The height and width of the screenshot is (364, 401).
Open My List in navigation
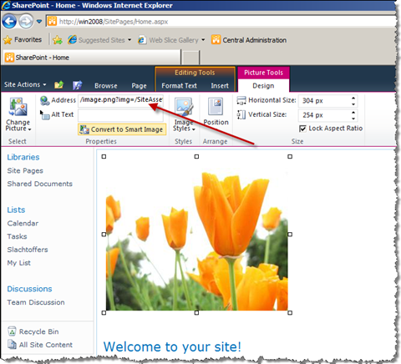pyautogui.click(x=19, y=263)
